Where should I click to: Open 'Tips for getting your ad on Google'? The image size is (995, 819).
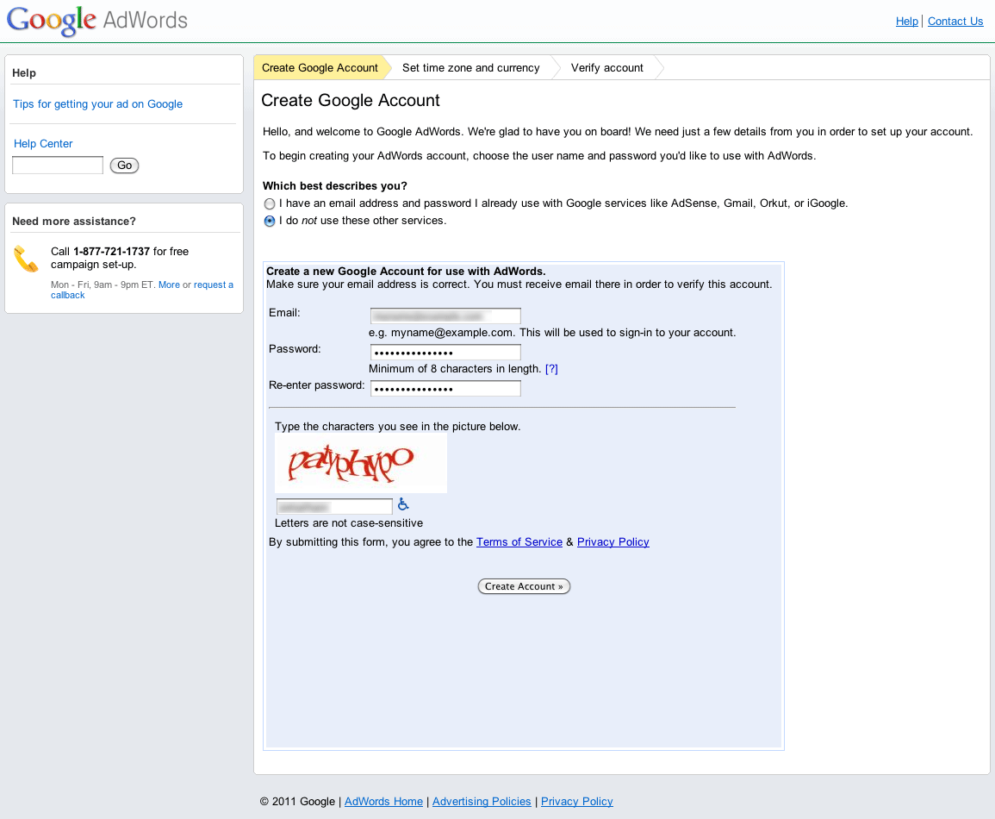coord(97,104)
